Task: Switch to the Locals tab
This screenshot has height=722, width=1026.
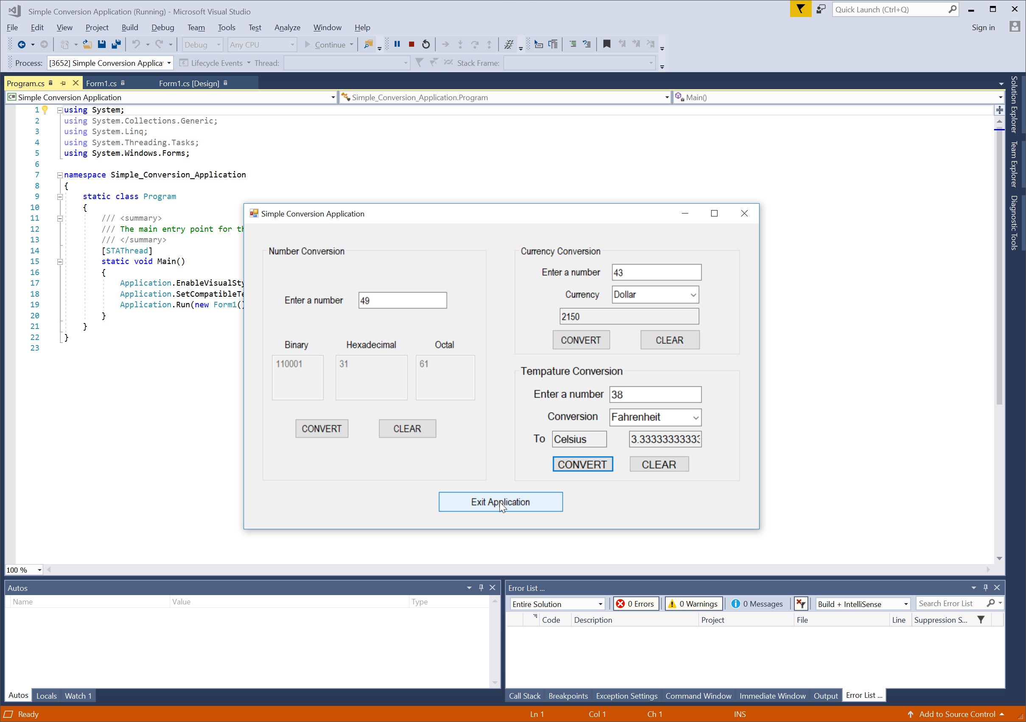Action: coord(46,696)
